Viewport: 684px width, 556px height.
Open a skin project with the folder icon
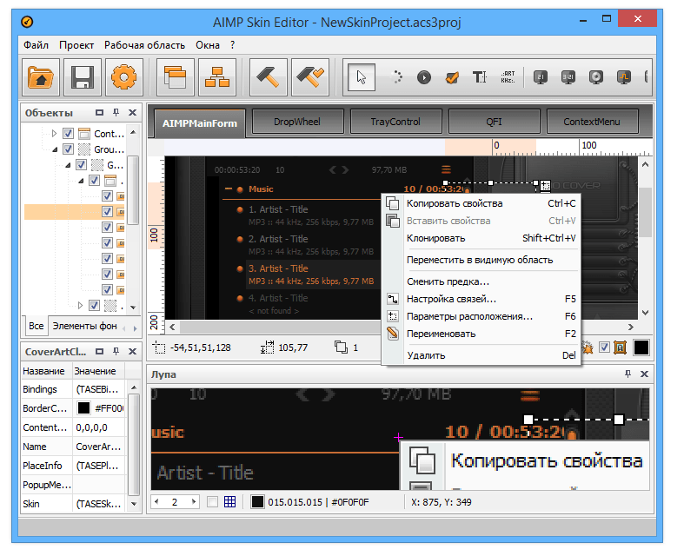(x=41, y=77)
